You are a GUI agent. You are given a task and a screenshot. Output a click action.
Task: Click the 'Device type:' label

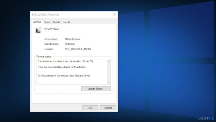[x=51, y=39]
